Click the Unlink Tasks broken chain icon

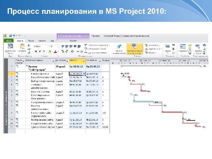pyautogui.click(x=82, y=52)
